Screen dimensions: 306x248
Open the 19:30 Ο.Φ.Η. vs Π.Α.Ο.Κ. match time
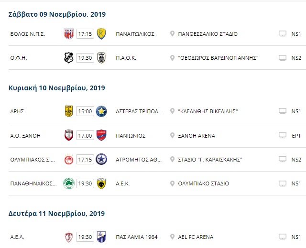[85, 58]
